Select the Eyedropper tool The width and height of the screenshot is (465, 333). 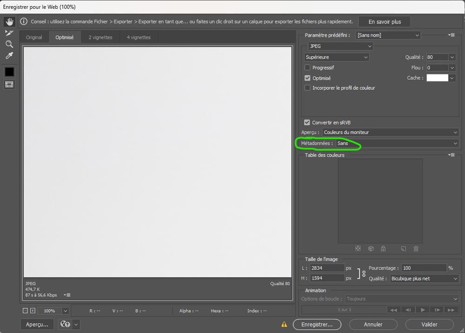(9, 56)
